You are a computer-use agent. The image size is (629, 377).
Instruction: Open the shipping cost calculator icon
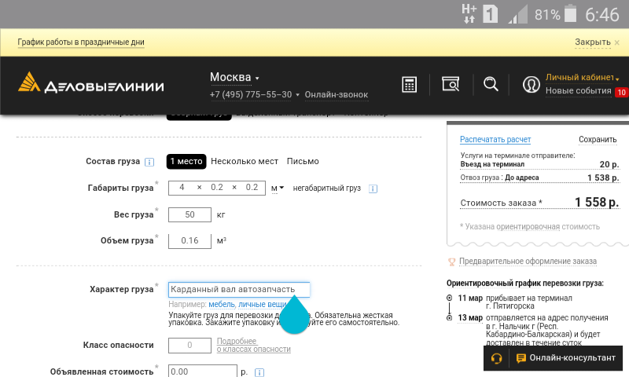click(x=409, y=85)
